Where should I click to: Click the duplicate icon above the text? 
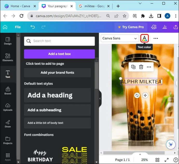click(133, 67)
